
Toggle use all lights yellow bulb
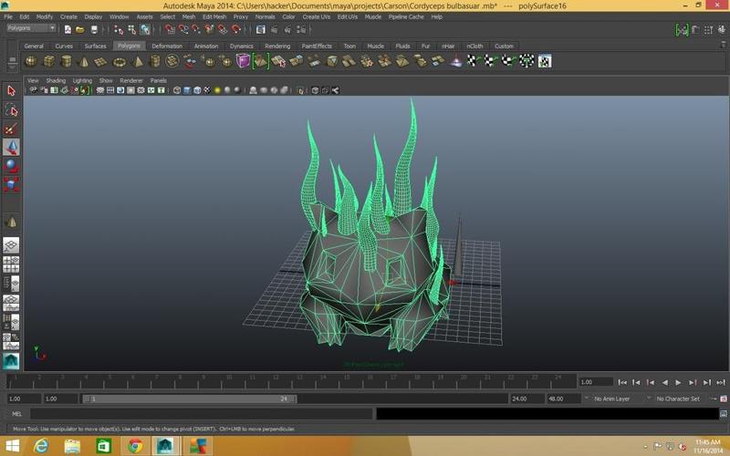217,90
